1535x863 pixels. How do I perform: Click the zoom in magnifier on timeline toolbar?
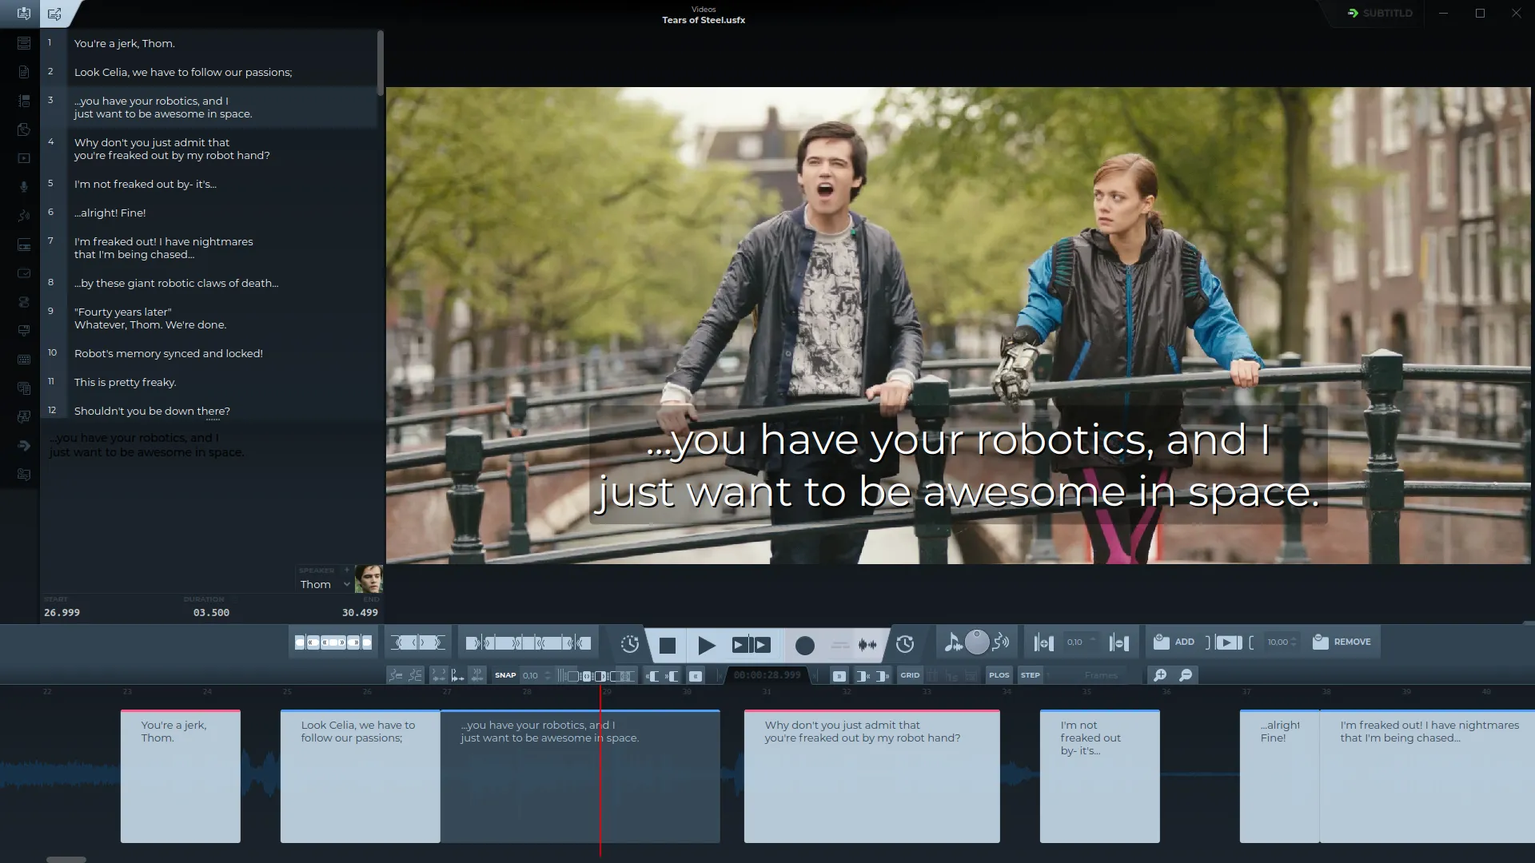point(1160,675)
